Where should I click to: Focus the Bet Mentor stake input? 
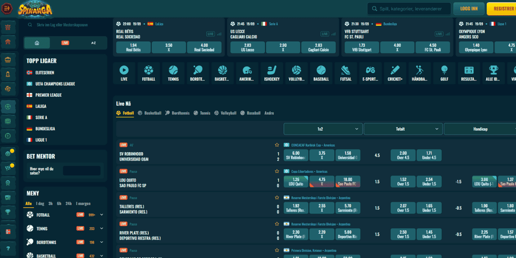pos(82,171)
